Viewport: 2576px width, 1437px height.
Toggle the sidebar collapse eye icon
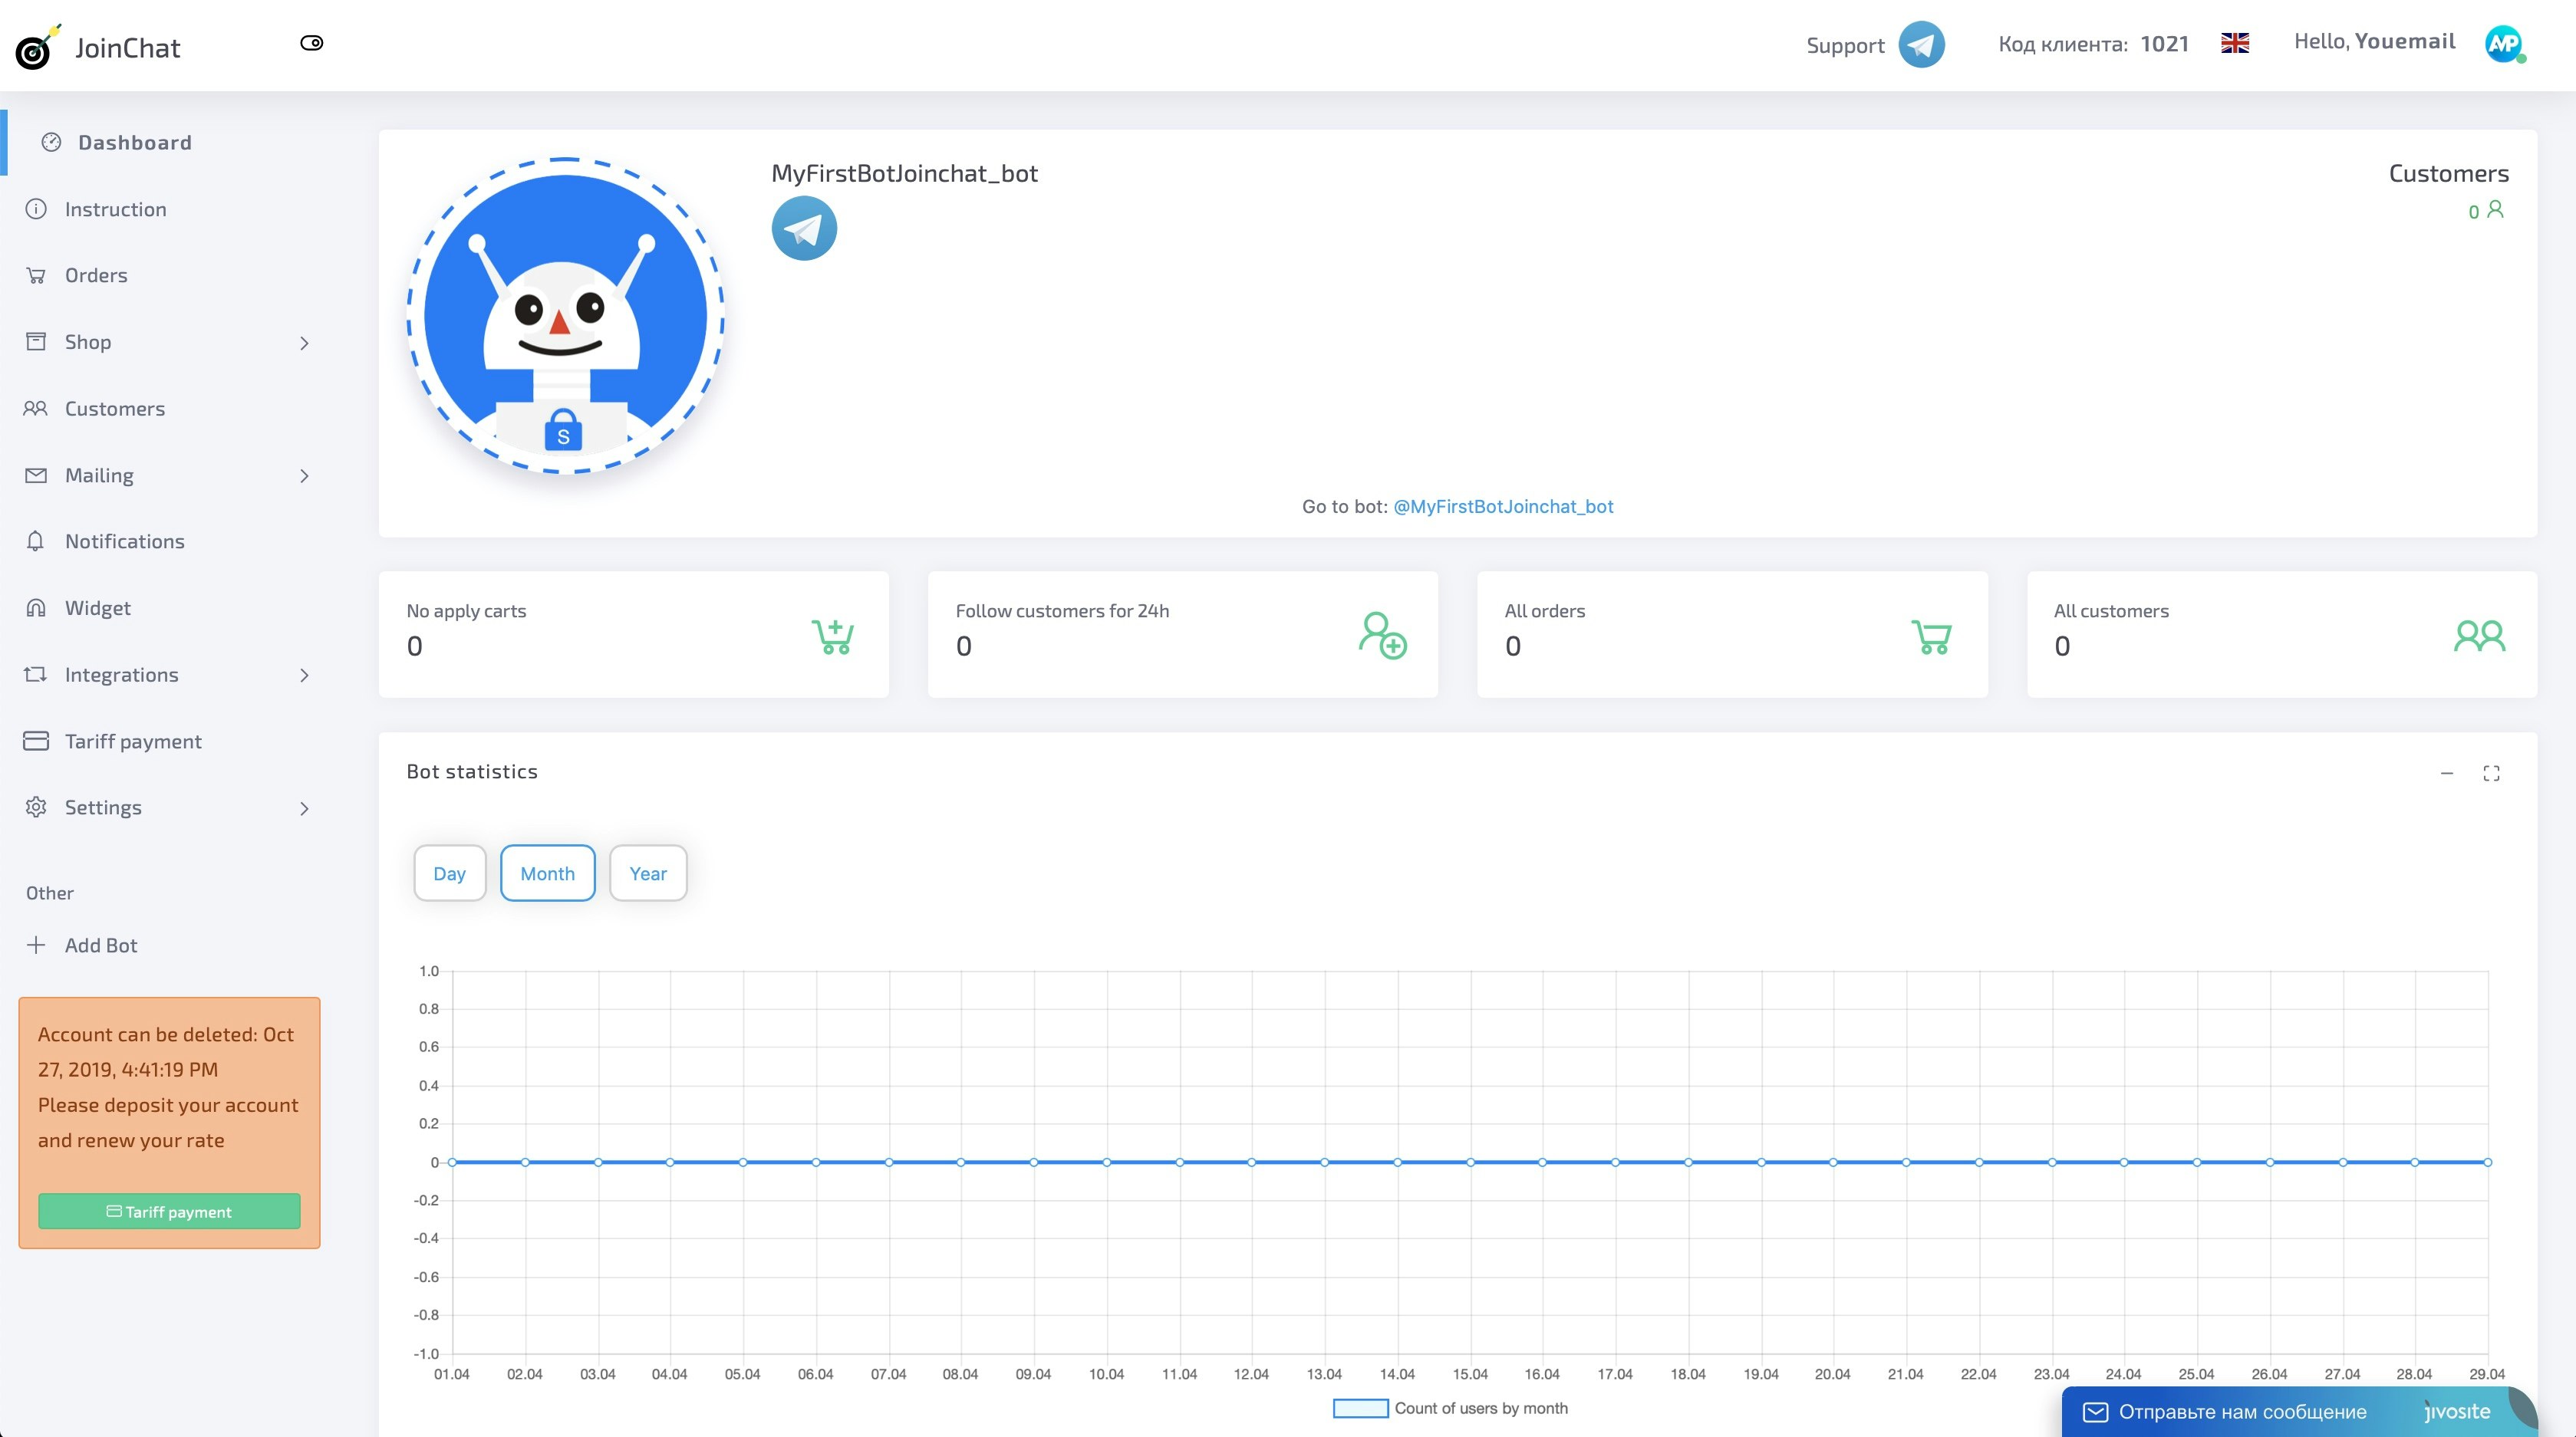pyautogui.click(x=312, y=42)
